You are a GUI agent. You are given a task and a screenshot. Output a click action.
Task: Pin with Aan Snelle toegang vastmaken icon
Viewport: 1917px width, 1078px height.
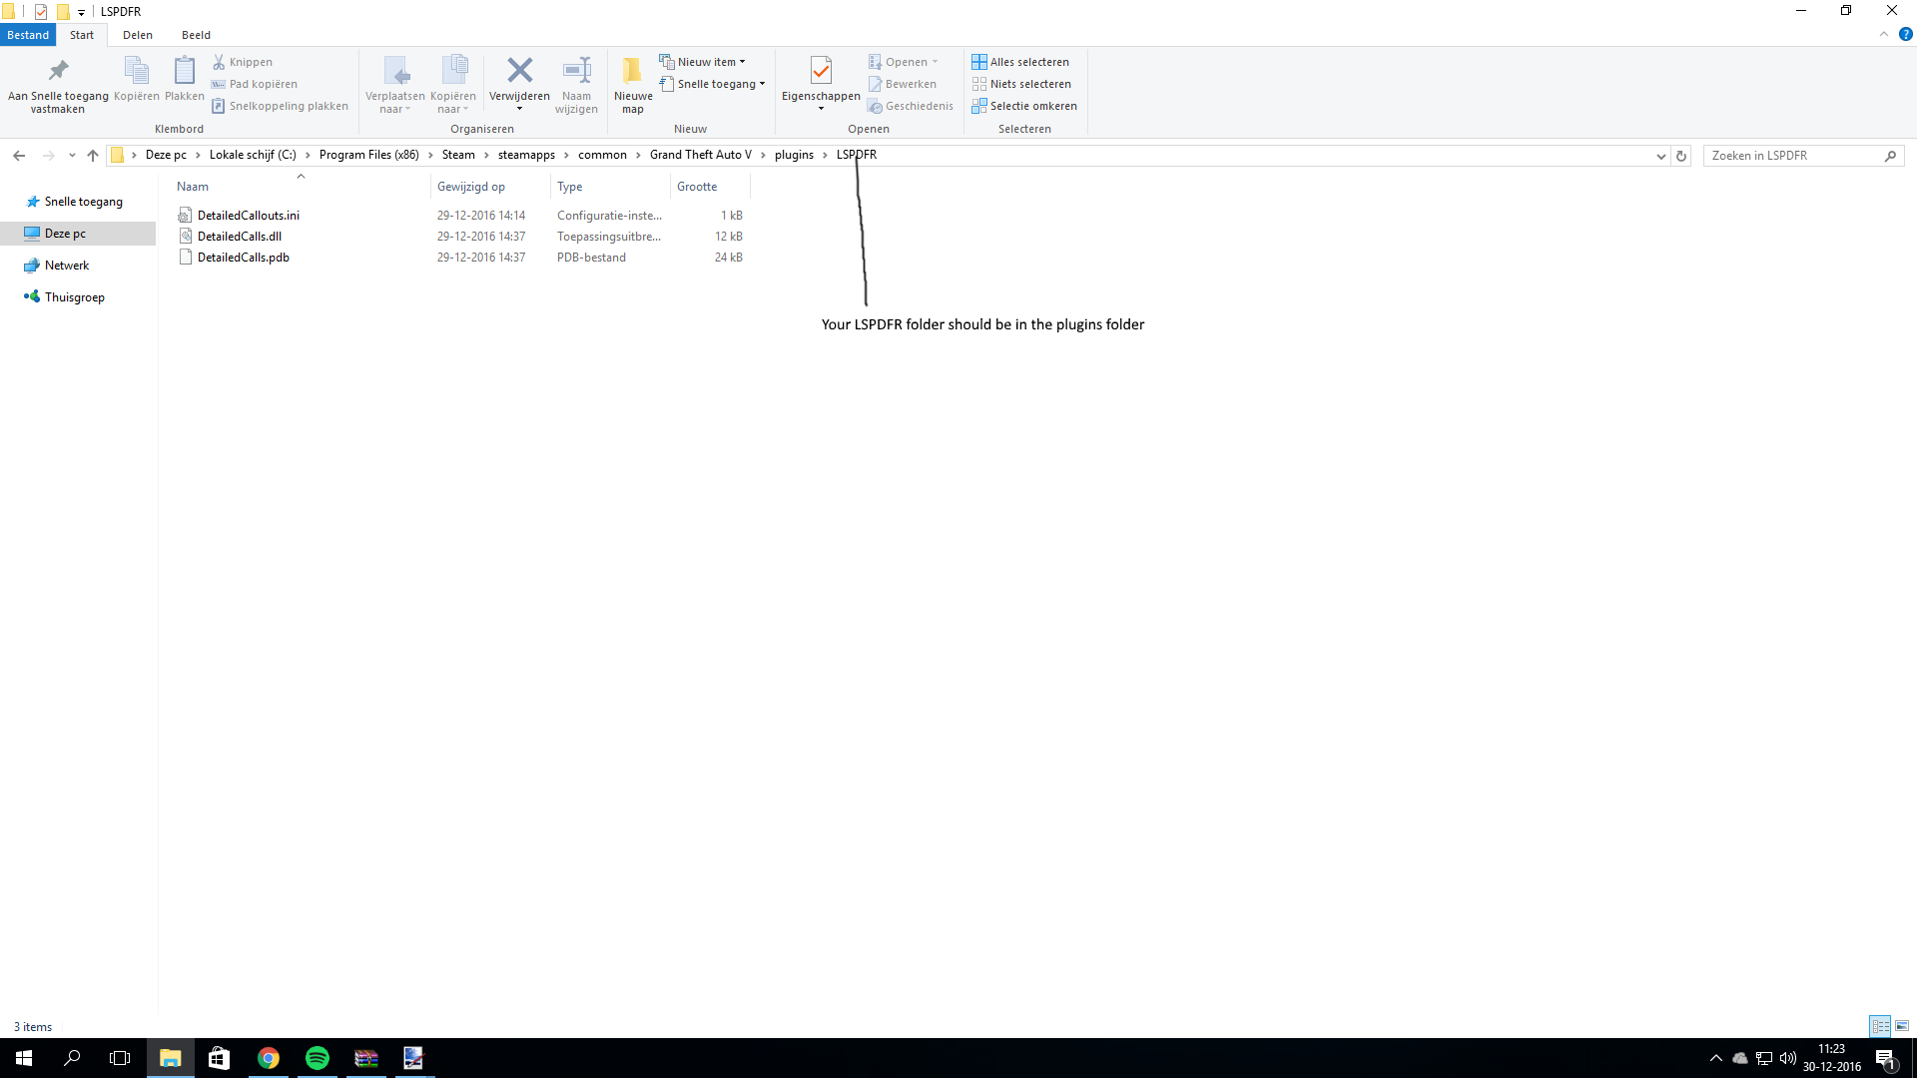click(x=58, y=70)
